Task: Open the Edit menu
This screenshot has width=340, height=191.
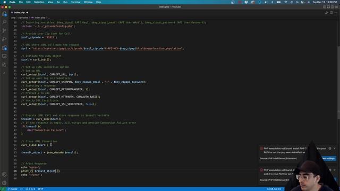Action: (x=28, y=2)
